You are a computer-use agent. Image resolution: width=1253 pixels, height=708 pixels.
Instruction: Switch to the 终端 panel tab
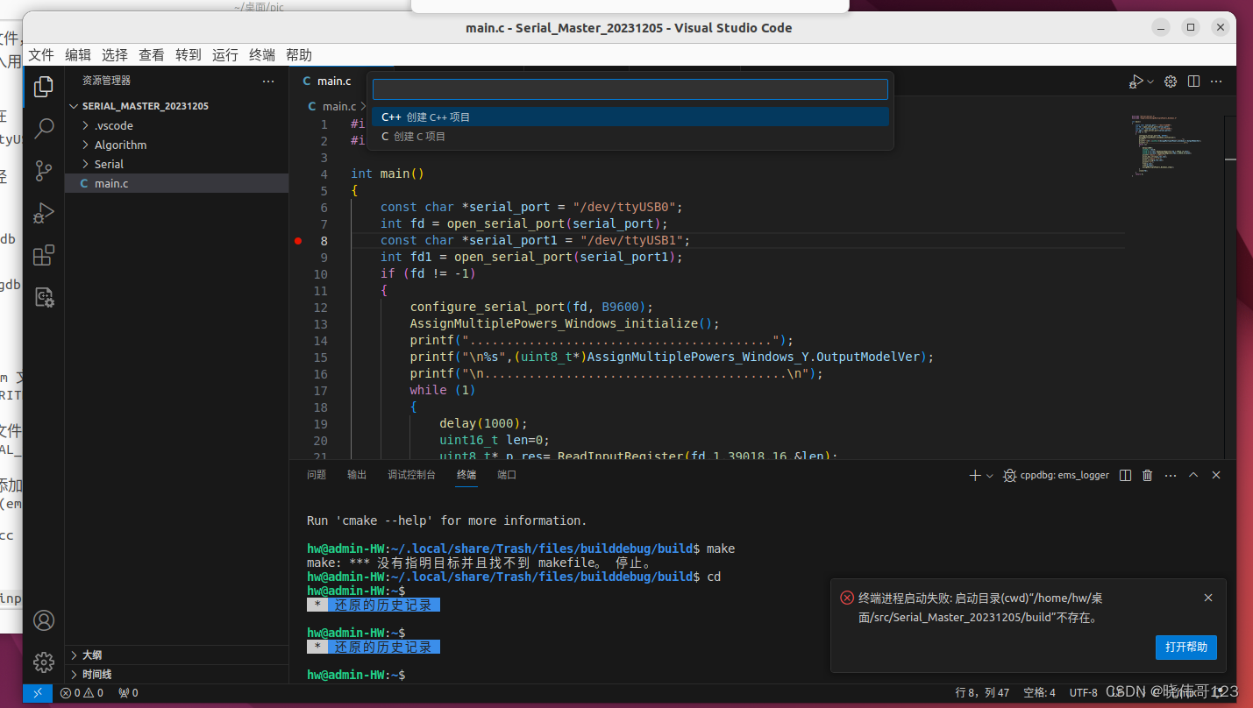[x=466, y=475]
